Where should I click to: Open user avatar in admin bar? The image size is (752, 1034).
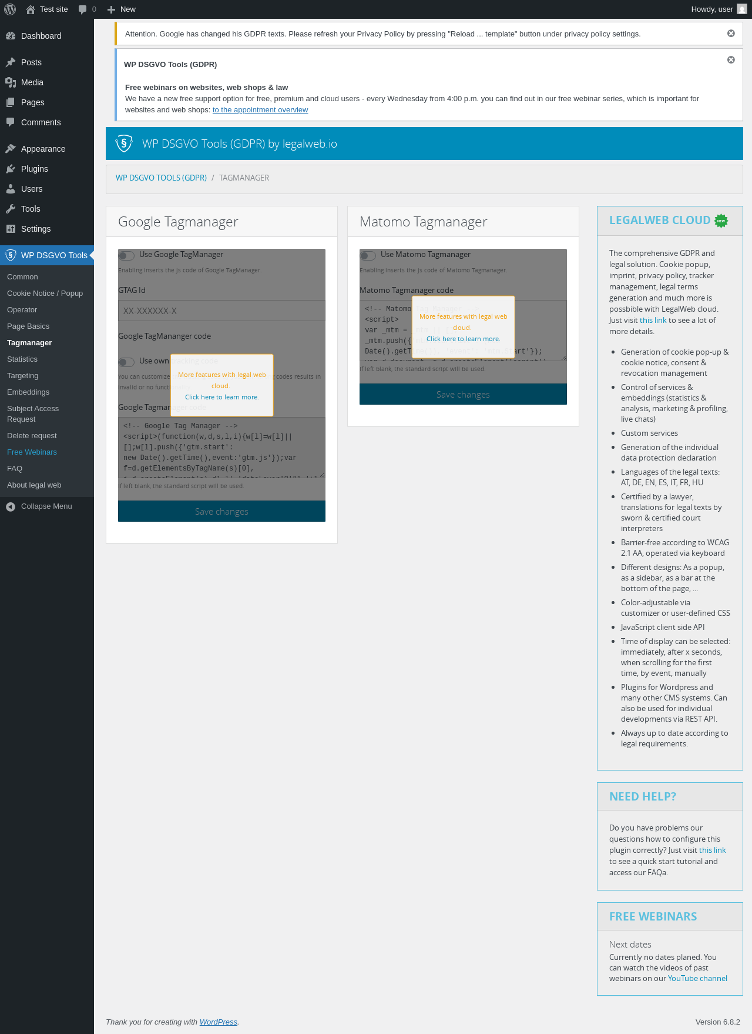tap(742, 9)
